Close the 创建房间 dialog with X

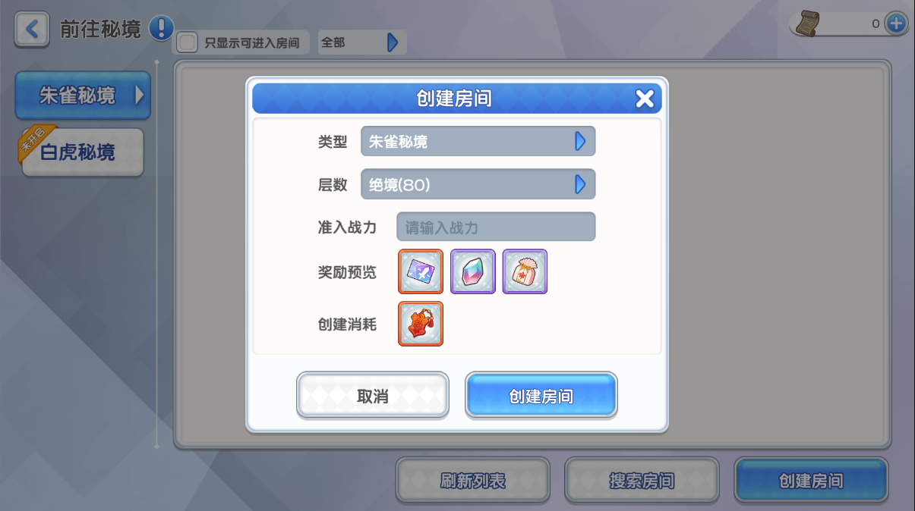645,99
